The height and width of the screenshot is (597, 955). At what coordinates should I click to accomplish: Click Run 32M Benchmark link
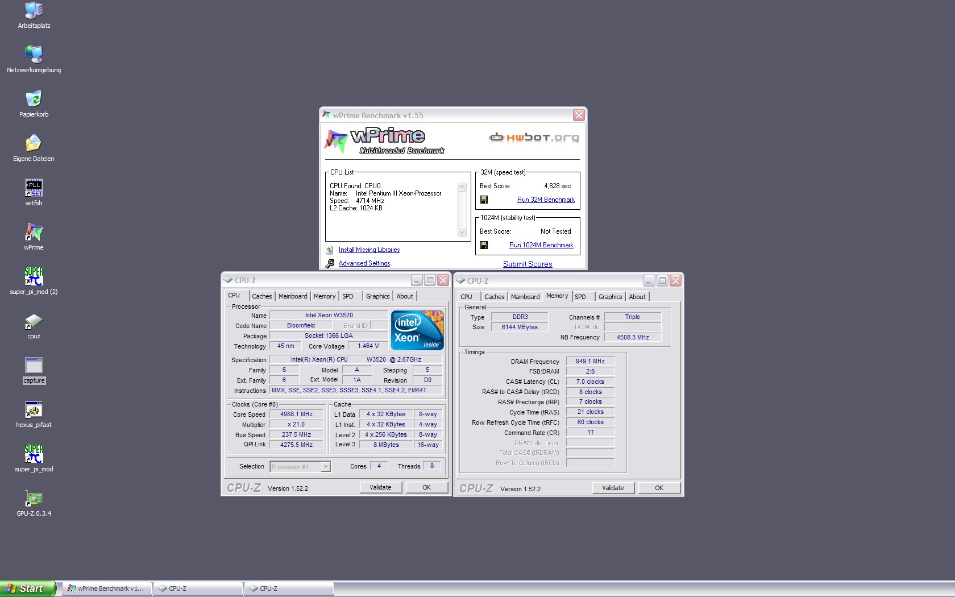click(x=546, y=200)
